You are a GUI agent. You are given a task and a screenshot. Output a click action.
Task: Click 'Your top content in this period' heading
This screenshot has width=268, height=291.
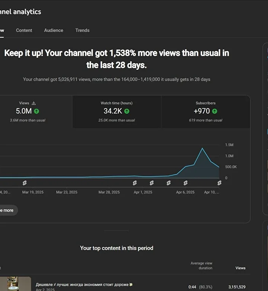117,248
